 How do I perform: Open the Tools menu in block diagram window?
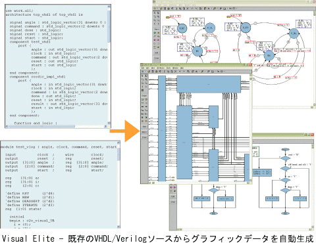coord(169,68)
